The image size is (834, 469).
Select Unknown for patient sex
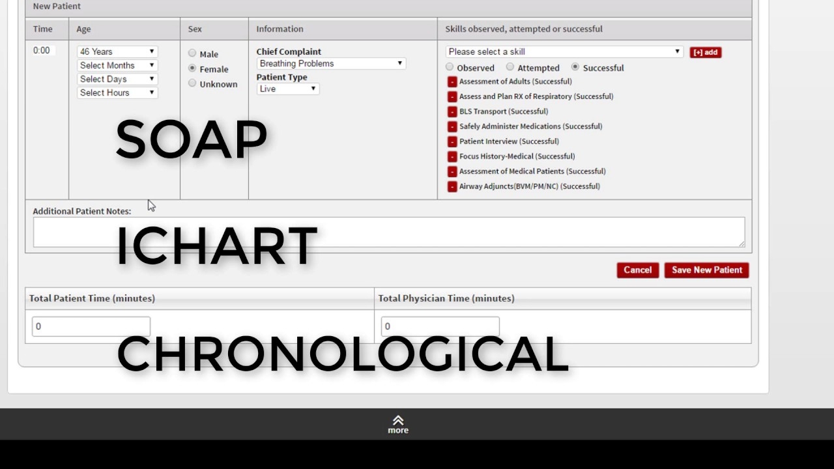(192, 84)
